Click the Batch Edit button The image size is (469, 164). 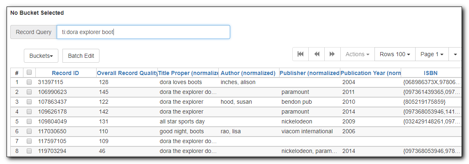[81, 56]
